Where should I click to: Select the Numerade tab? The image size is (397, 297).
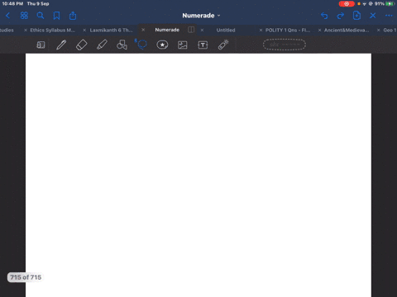click(x=167, y=30)
